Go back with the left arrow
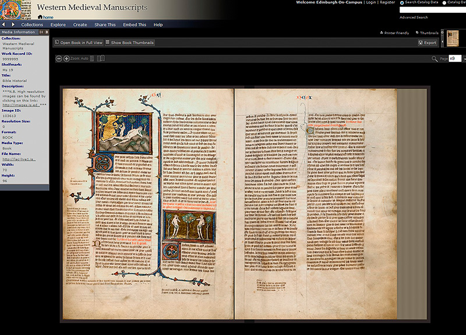466x335 pixels. click(x=3, y=24)
